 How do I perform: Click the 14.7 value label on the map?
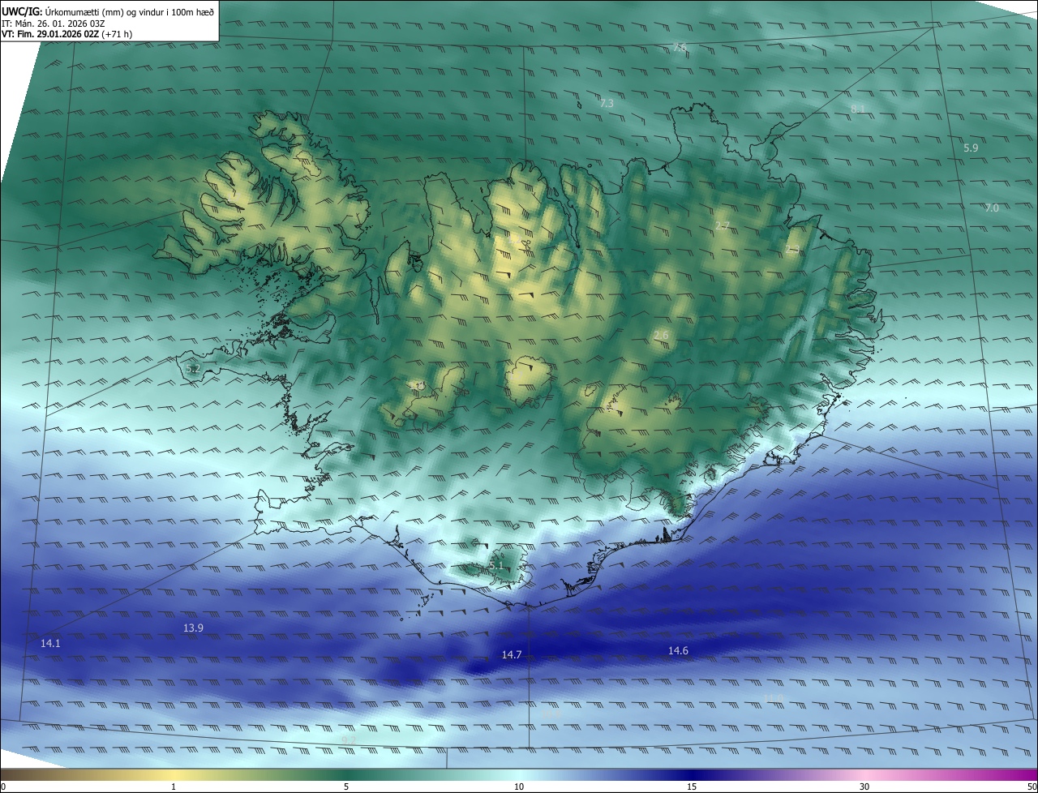tap(512, 655)
